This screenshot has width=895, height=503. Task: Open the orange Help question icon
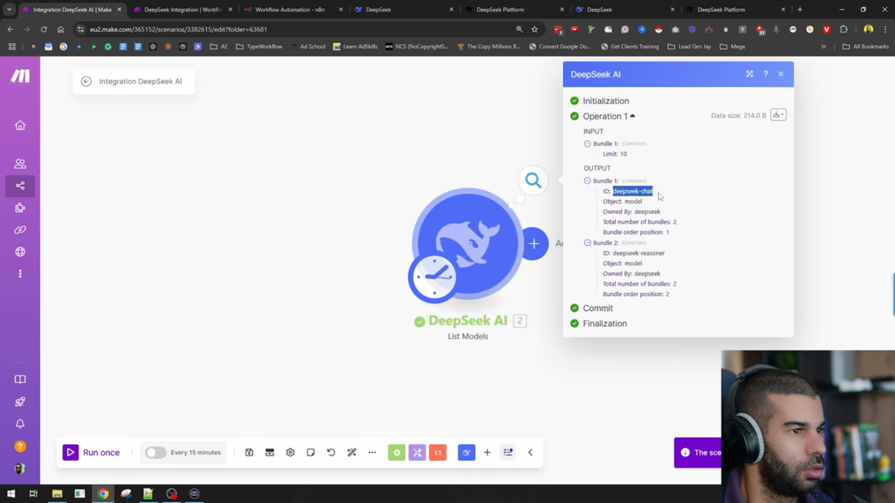point(20,446)
